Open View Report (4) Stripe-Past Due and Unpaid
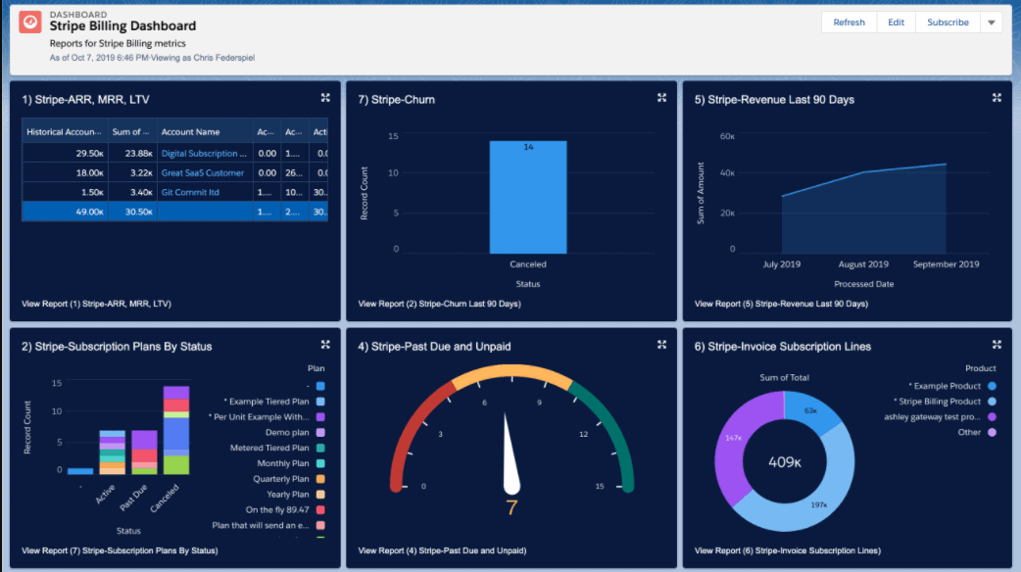1021x572 pixels. tap(442, 550)
